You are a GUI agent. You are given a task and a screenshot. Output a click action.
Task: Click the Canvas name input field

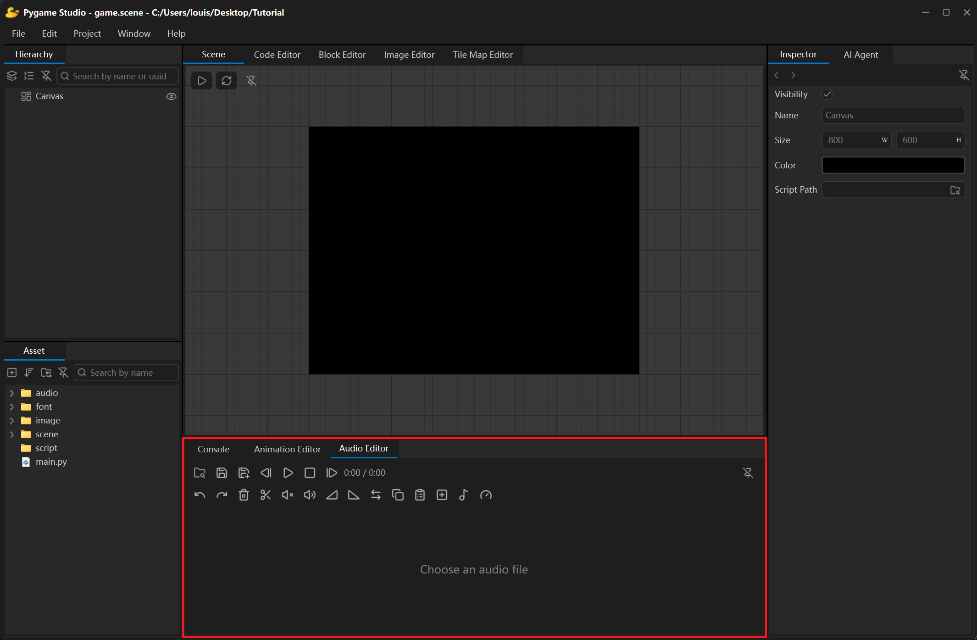coord(893,116)
